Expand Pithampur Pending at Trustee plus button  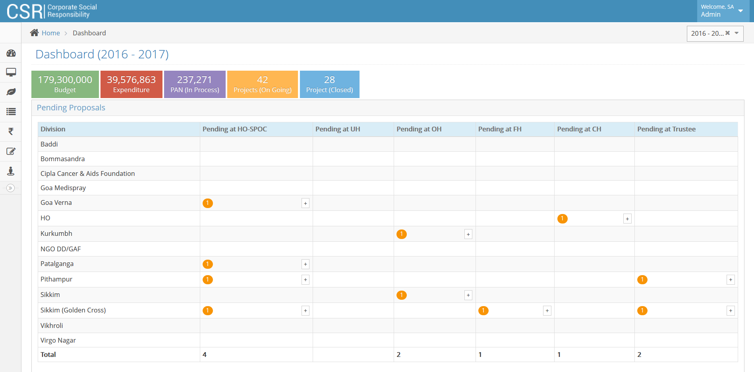[x=731, y=279]
